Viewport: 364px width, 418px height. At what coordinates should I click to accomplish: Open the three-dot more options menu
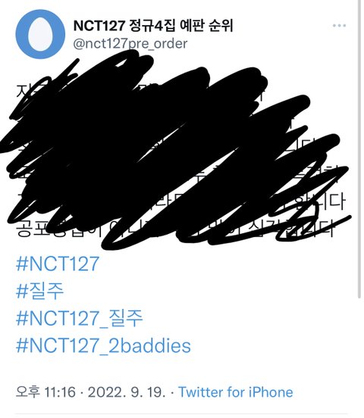pyautogui.click(x=339, y=26)
